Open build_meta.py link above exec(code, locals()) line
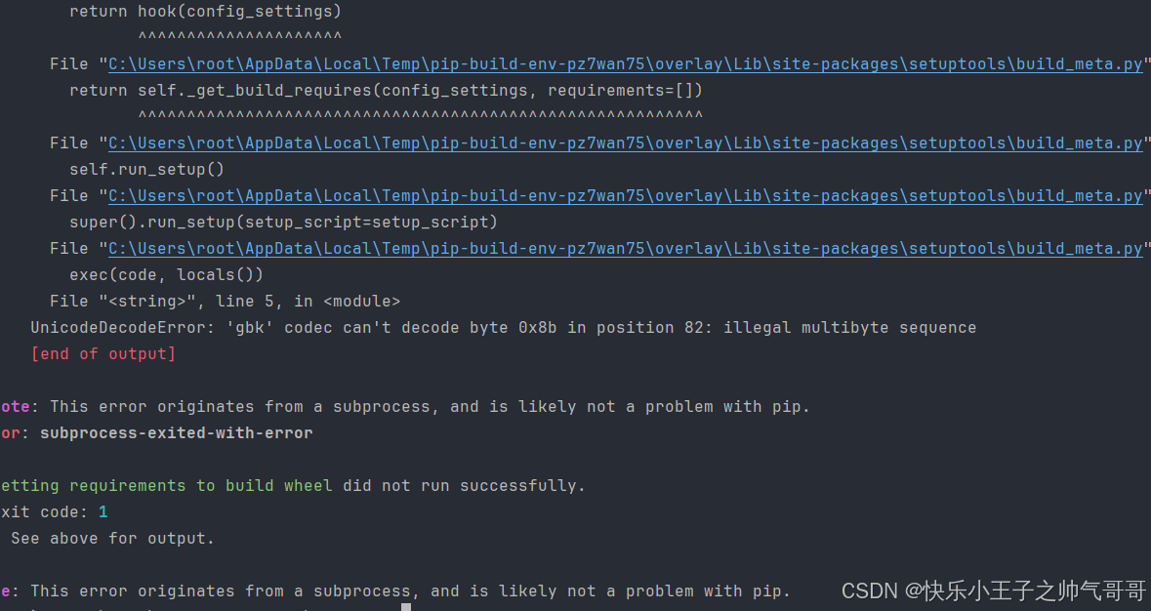Viewport: 1151px width, 611px height. (625, 249)
